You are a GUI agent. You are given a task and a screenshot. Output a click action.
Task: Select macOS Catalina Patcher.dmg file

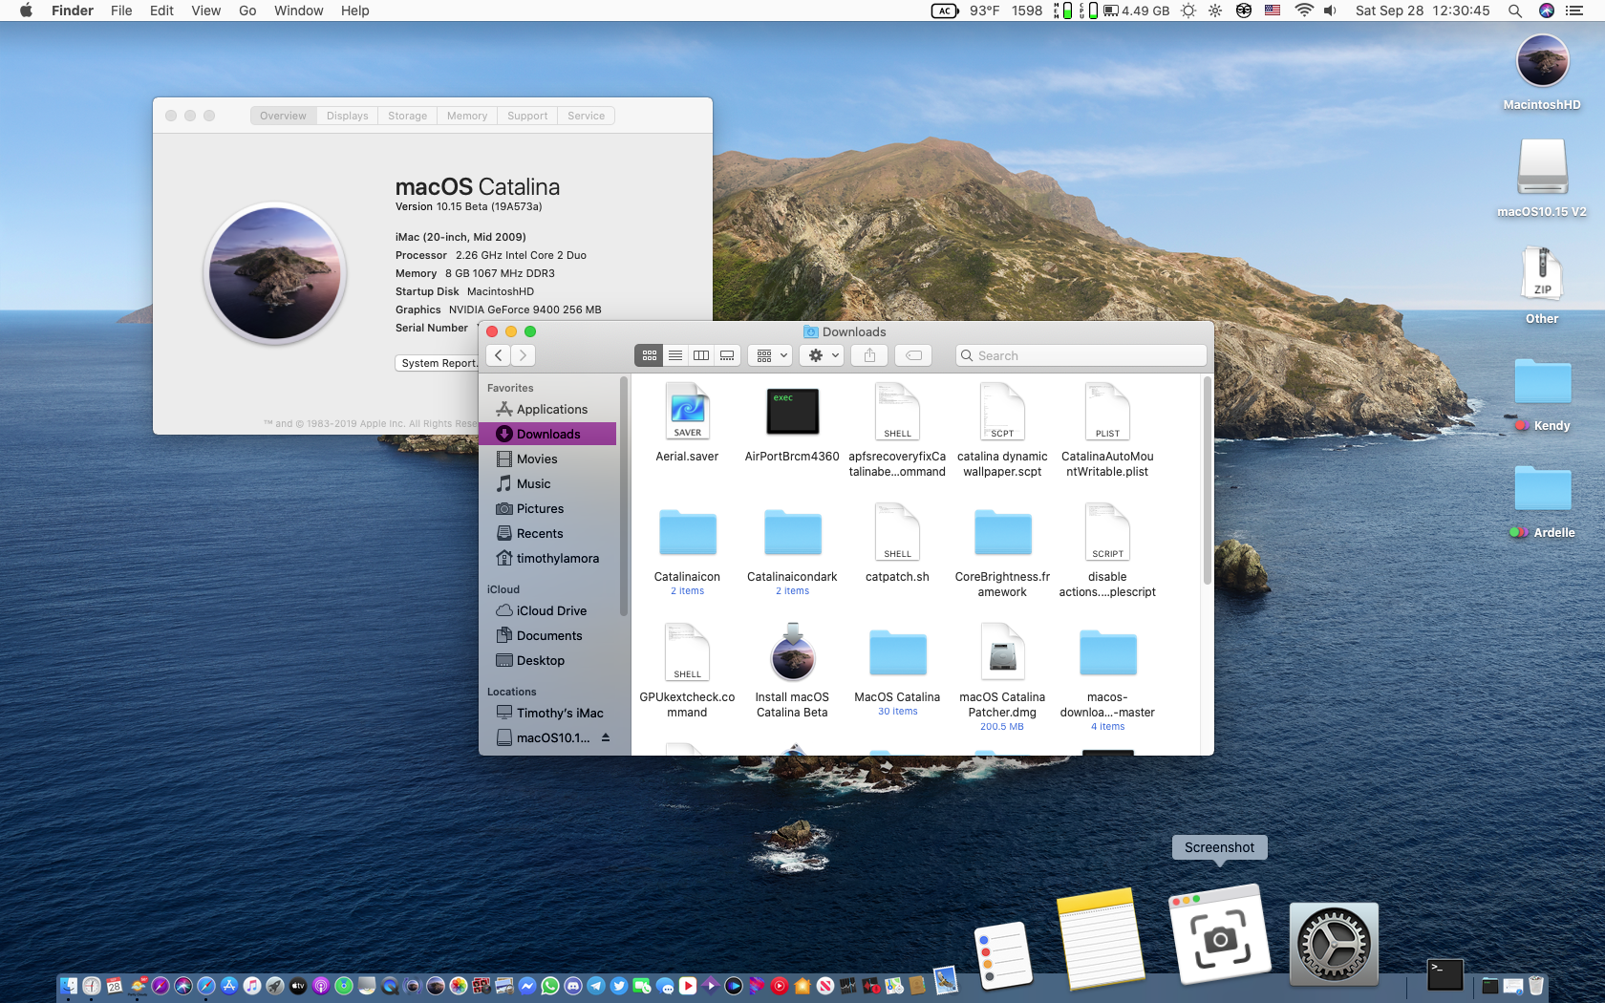[1002, 652]
